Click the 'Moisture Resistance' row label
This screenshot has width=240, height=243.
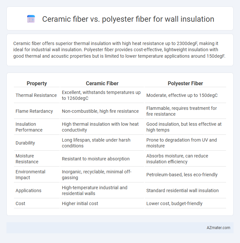pos(27,159)
